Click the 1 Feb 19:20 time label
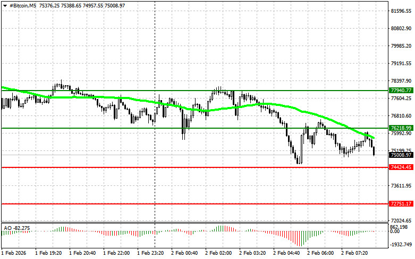Screen dimensions: 415x259 [48, 253]
